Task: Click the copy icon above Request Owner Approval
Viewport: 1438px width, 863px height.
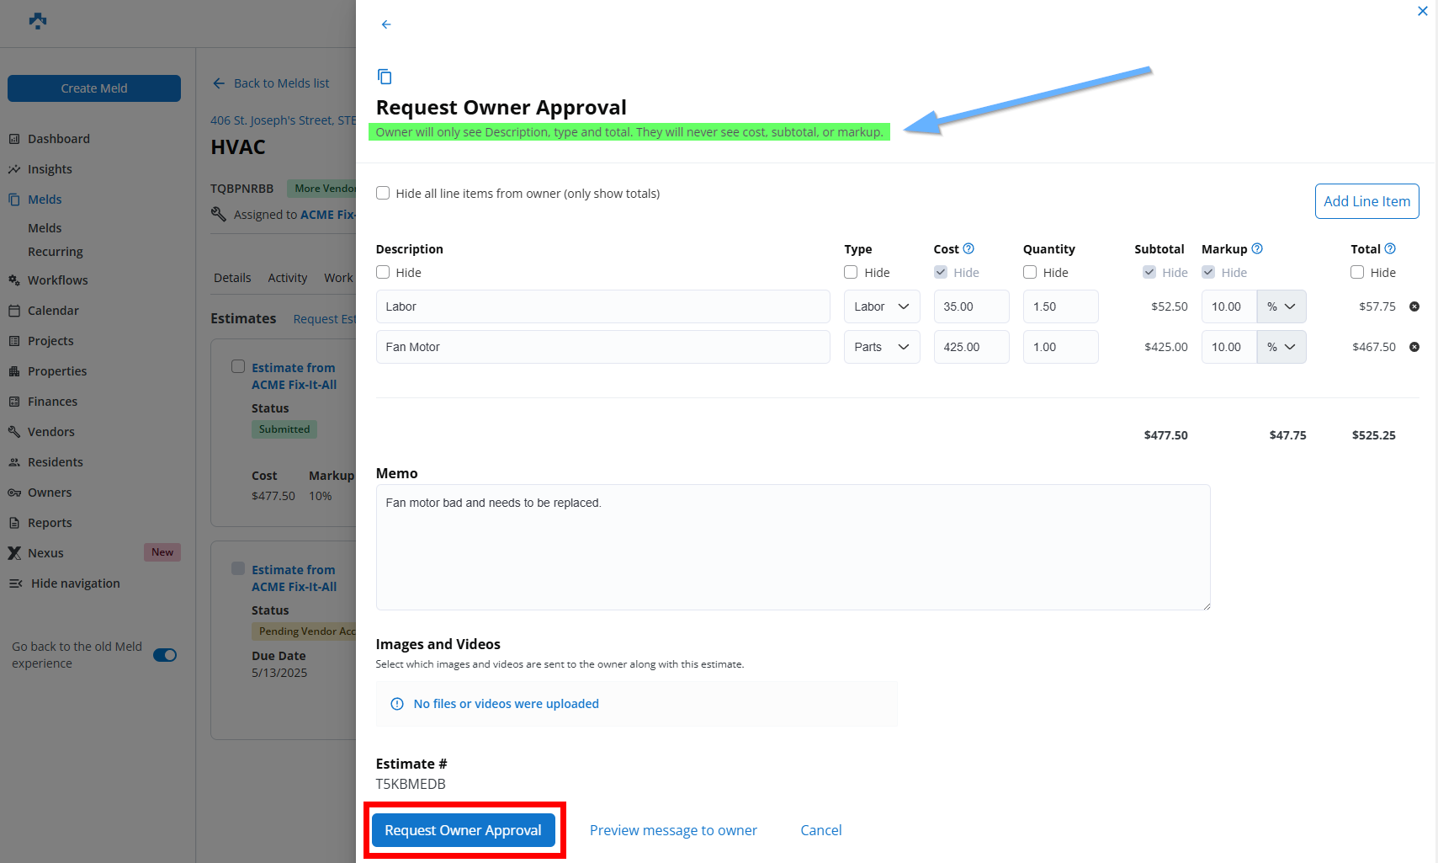Action: [385, 77]
